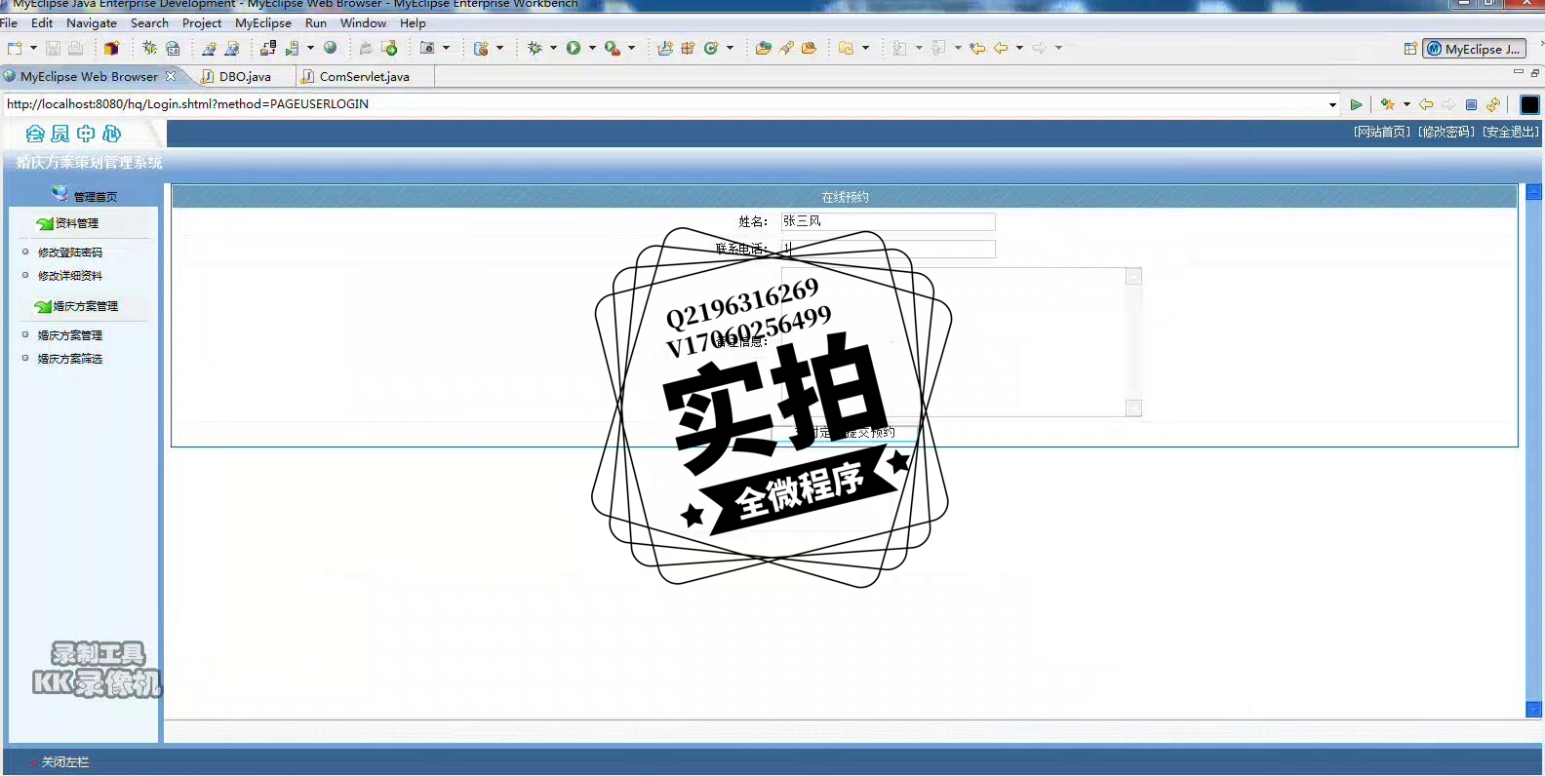This screenshot has height=776, width=1545.
Task: Click the 联系电话 phone input field
Action: (888, 249)
